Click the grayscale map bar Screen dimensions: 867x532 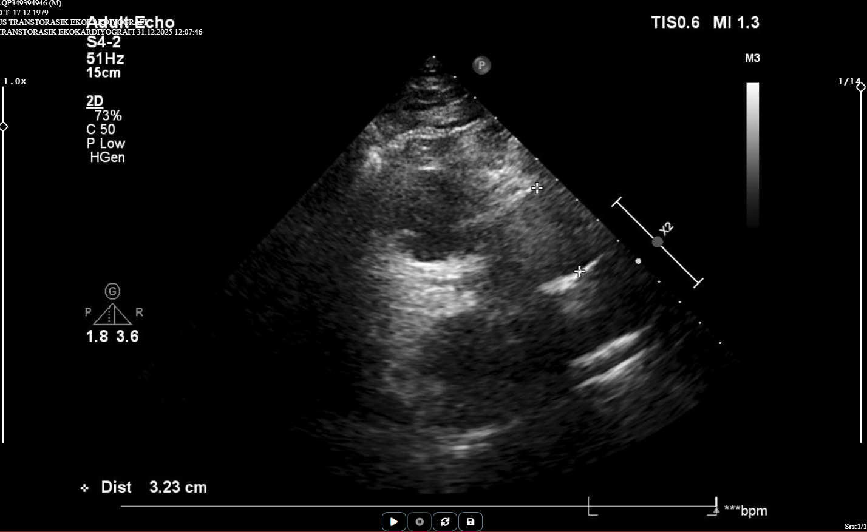tap(752, 155)
